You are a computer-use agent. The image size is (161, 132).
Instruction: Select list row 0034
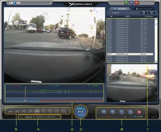pyautogui.click(x=130, y=48)
